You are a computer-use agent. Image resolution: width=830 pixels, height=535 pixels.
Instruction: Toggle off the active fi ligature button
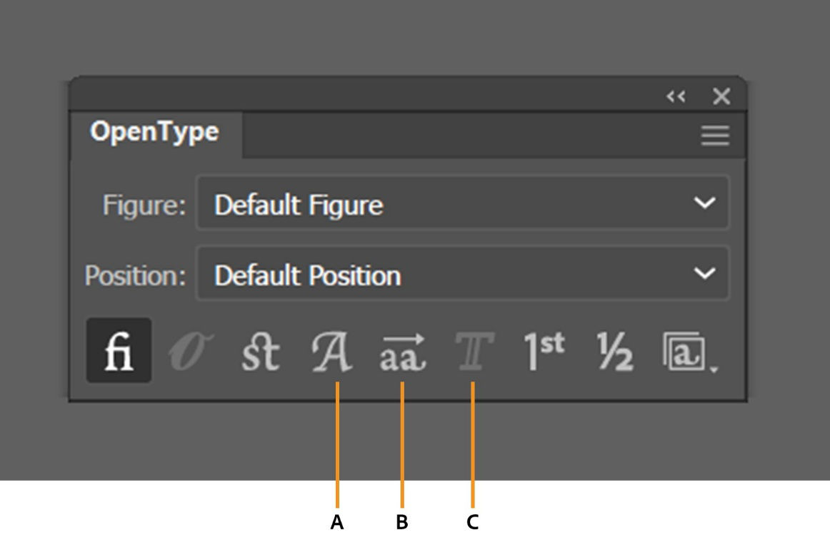[118, 350]
